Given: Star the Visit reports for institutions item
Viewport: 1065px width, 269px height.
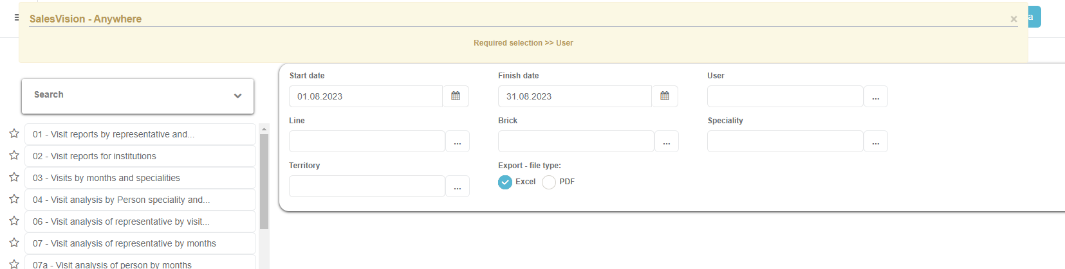Looking at the screenshot, I should click(14, 155).
